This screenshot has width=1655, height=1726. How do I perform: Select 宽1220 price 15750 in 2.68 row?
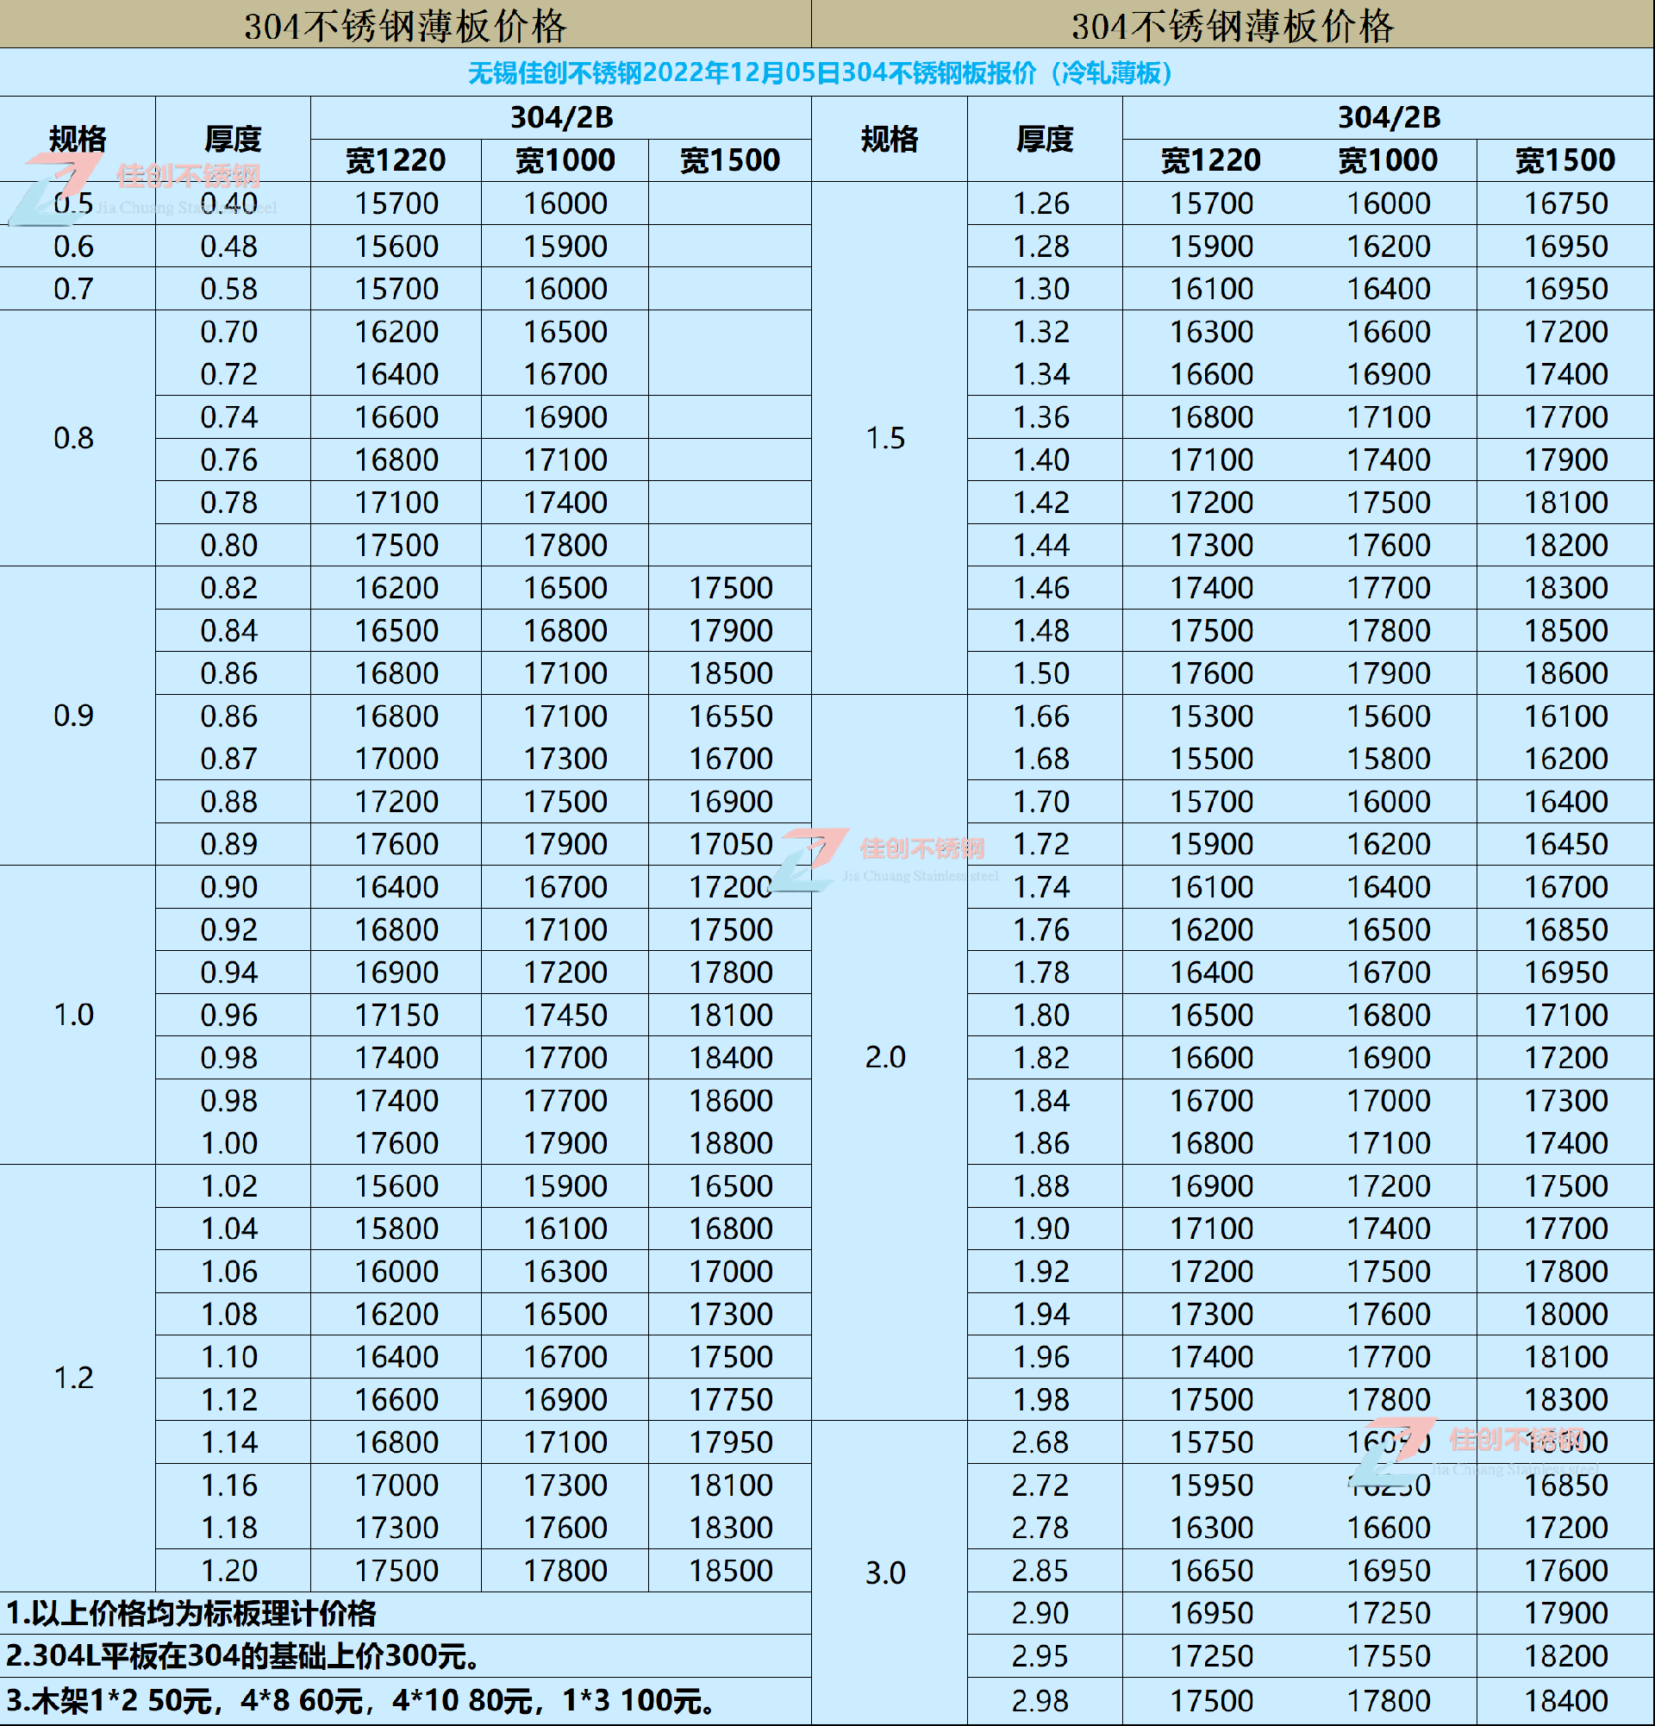1212,1442
